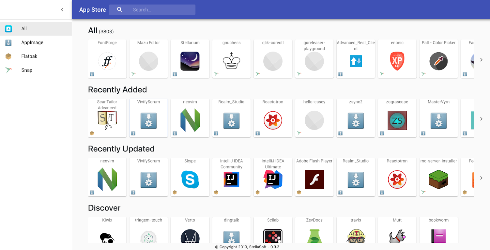Open mc-server-installer block icon

click(x=439, y=179)
